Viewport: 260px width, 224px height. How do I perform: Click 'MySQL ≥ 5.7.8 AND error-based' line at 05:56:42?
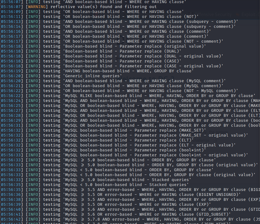130,219
